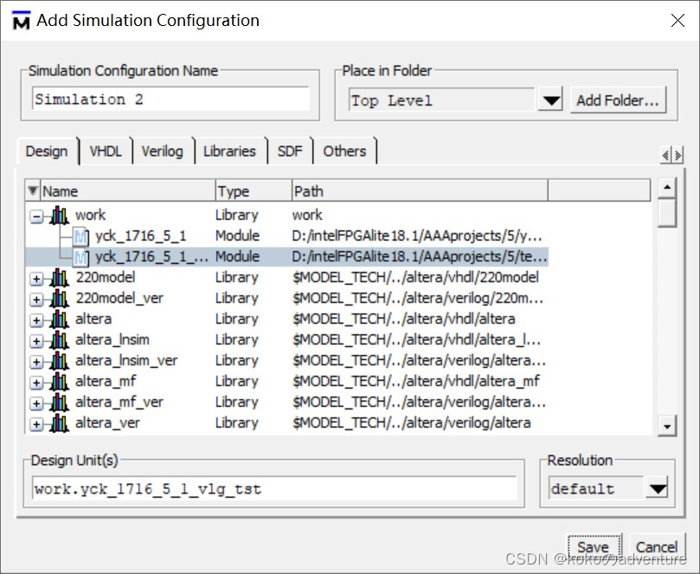The height and width of the screenshot is (574, 700).
Task: Expand the 220model library
Action: (x=36, y=279)
